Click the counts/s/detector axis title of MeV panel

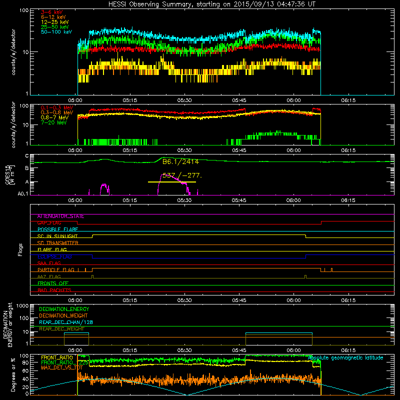click(13, 124)
